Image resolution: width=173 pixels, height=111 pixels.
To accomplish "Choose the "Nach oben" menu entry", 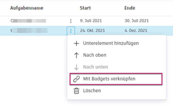I will [94, 55].
